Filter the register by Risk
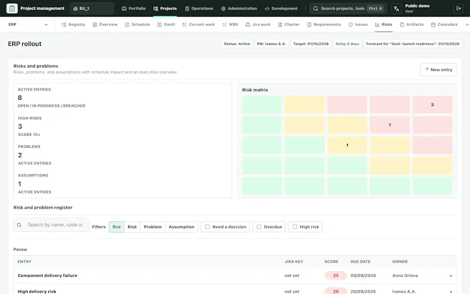Image resolution: width=470 pixels, height=294 pixels. [x=132, y=227]
